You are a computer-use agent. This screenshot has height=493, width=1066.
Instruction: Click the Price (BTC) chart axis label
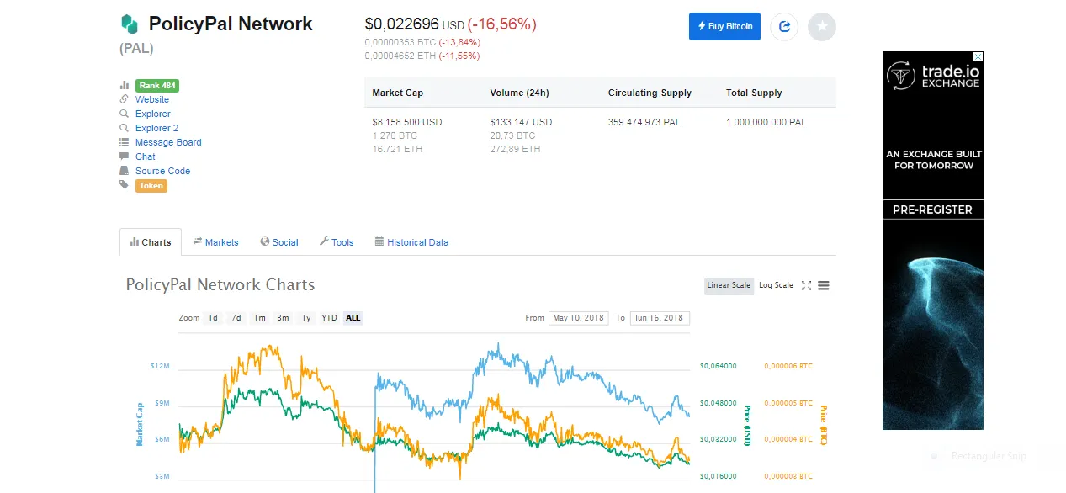[x=825, y=425]
